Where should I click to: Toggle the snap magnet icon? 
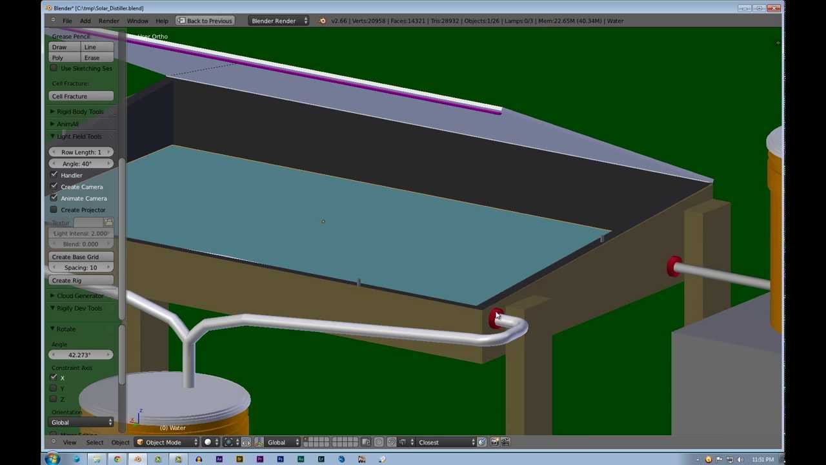tap(392, 442)
